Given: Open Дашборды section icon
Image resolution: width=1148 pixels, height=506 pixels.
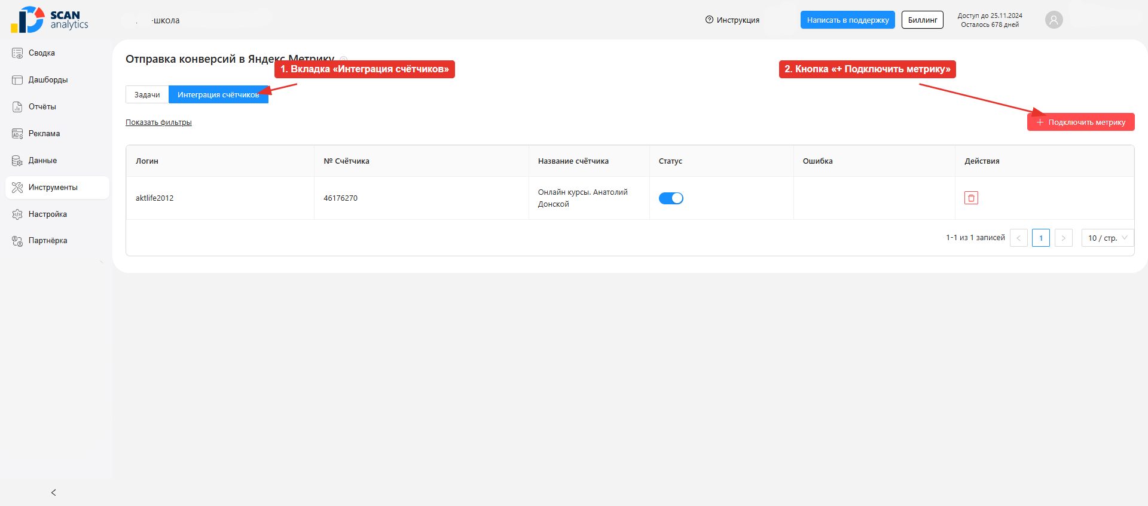Looking at the screenshot, I should tap(17, 80).
